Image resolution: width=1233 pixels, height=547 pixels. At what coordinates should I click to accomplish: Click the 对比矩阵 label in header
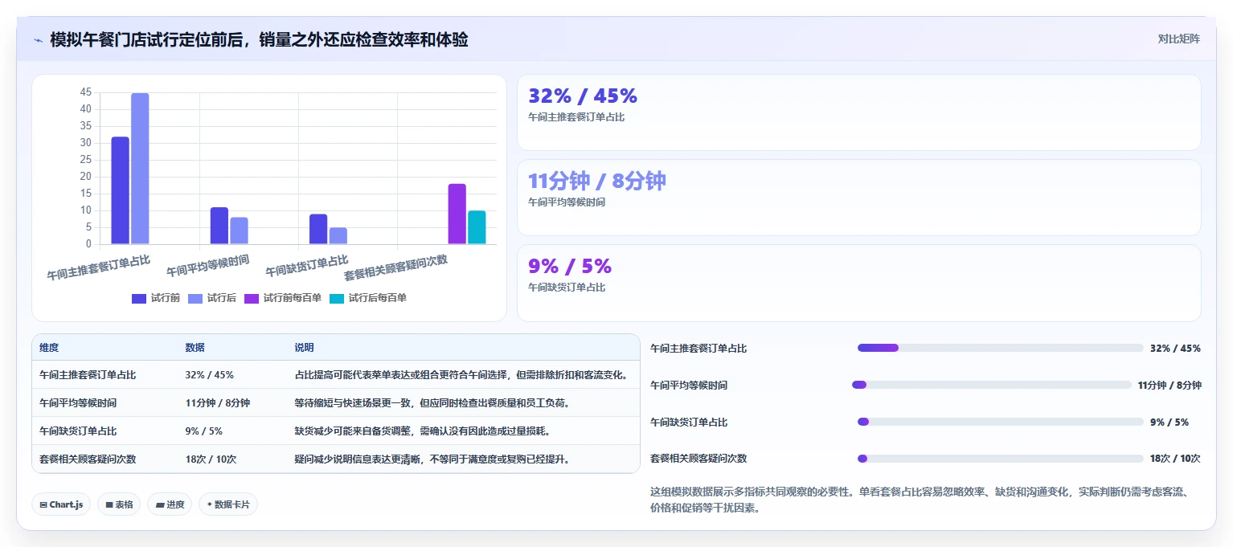[x=1178, y=39]
